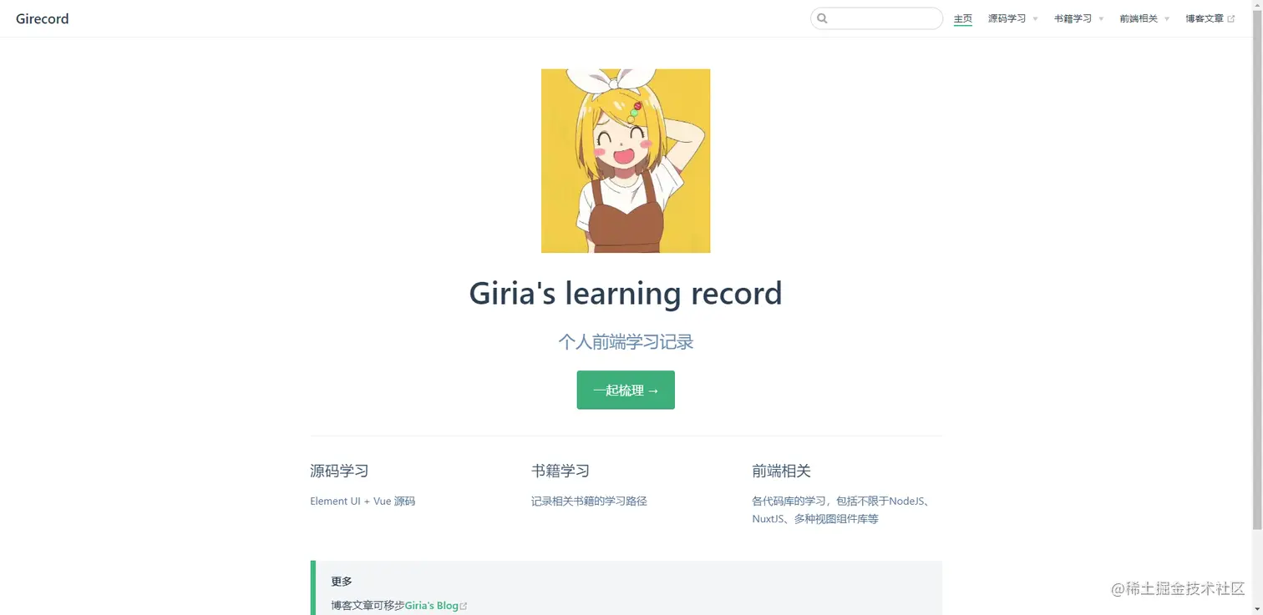Open the 博客文章 external link

coord(1210,18)
